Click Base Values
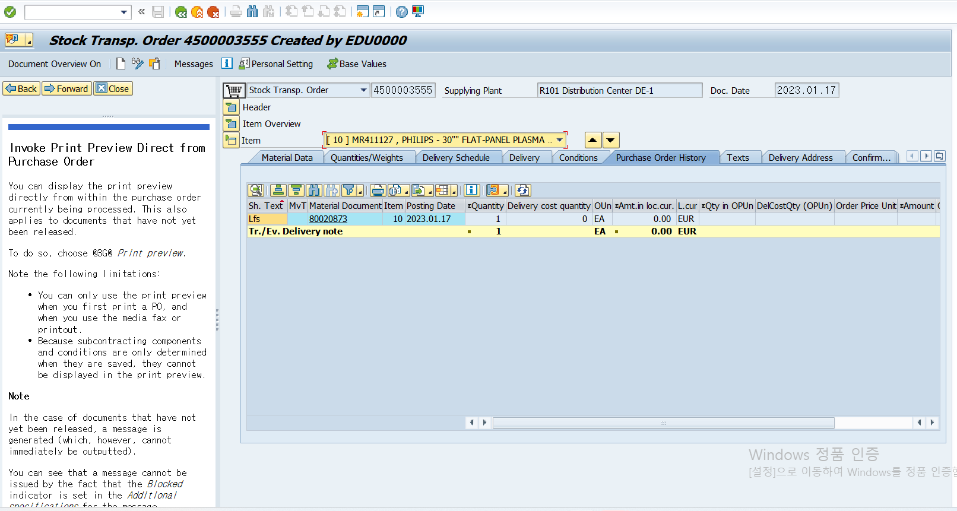The width and height of the screenshot is (957, 511). tap(357, 64)
